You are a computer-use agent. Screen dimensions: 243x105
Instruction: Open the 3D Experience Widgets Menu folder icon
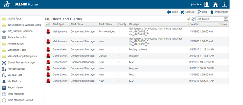4,25
